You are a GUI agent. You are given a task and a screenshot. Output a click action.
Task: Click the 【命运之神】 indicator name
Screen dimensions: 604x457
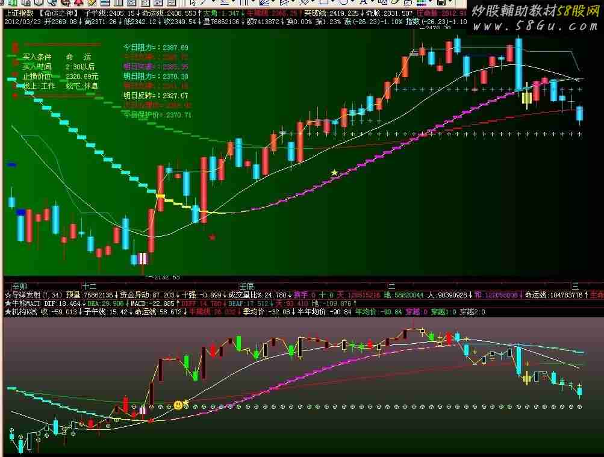pyautogui.click(x=59, y=13)
